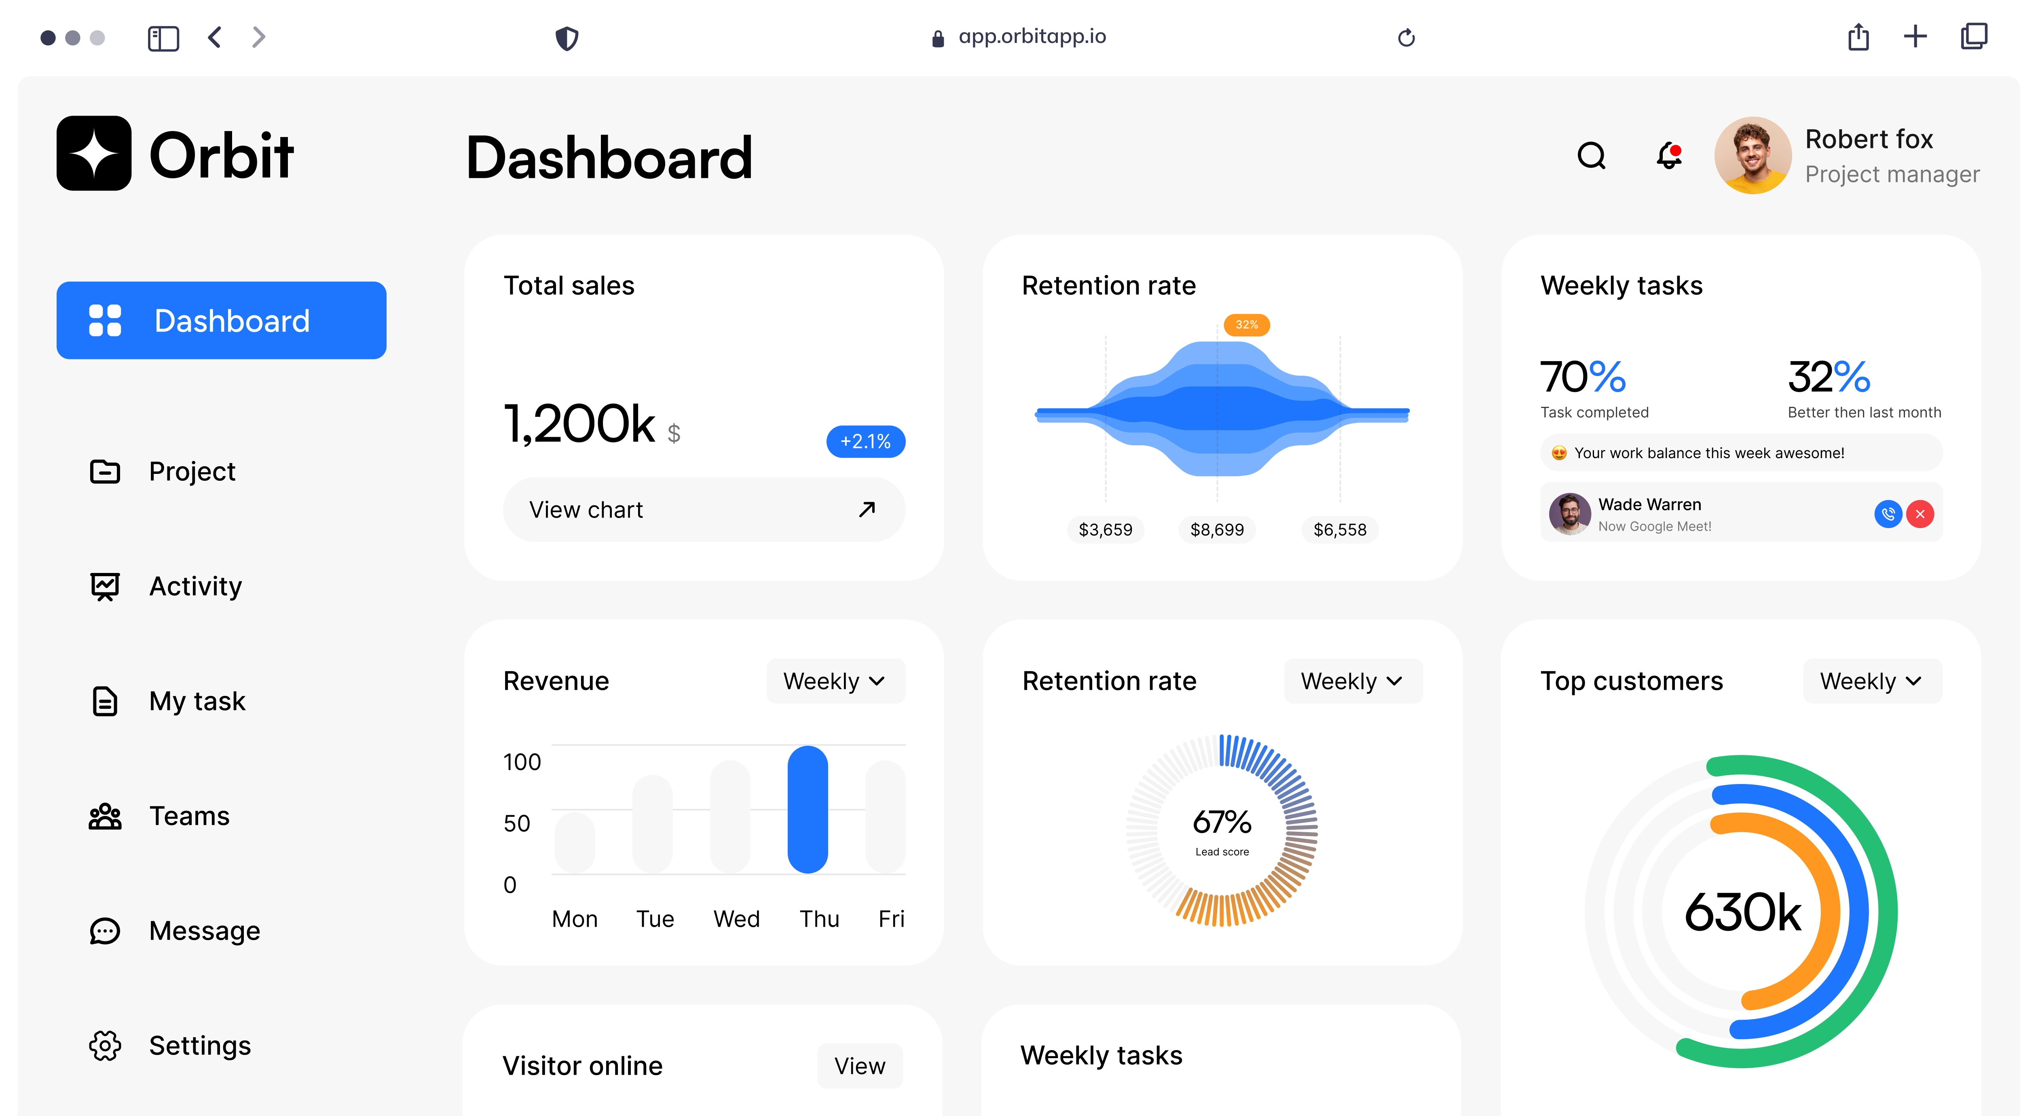Open search using the magnifier icon

point(1592,155)
